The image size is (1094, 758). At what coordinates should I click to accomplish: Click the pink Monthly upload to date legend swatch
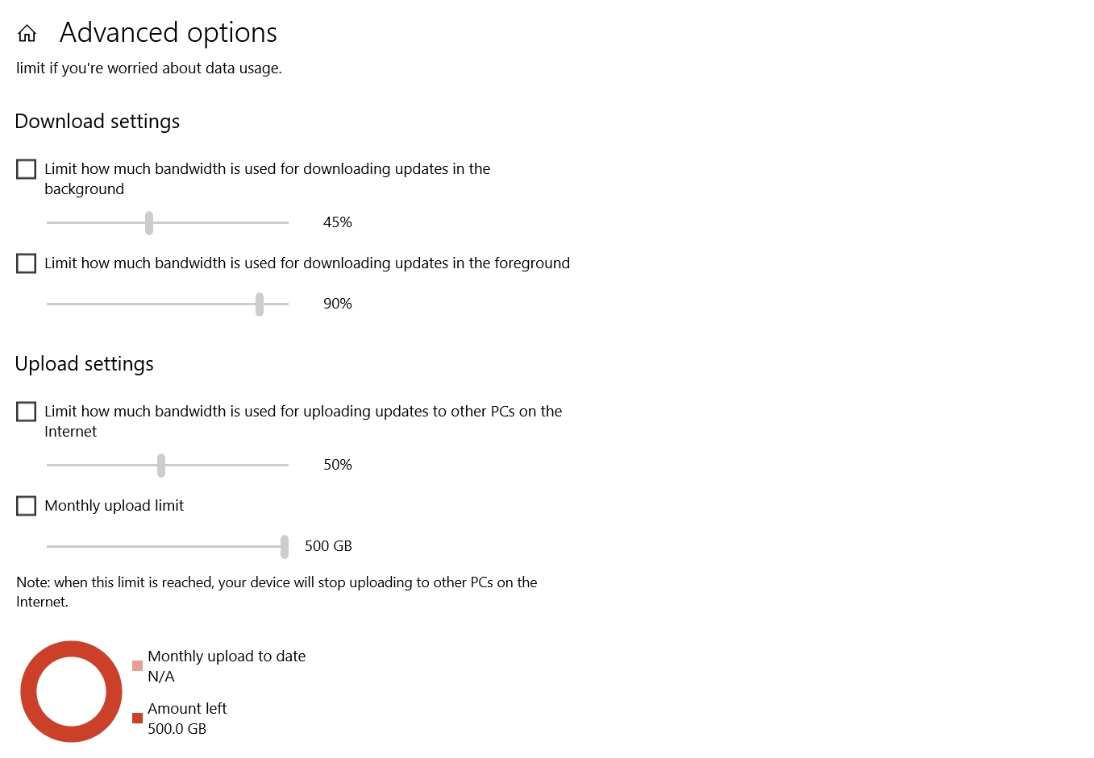pyautogui.click(x=136, y=665)
